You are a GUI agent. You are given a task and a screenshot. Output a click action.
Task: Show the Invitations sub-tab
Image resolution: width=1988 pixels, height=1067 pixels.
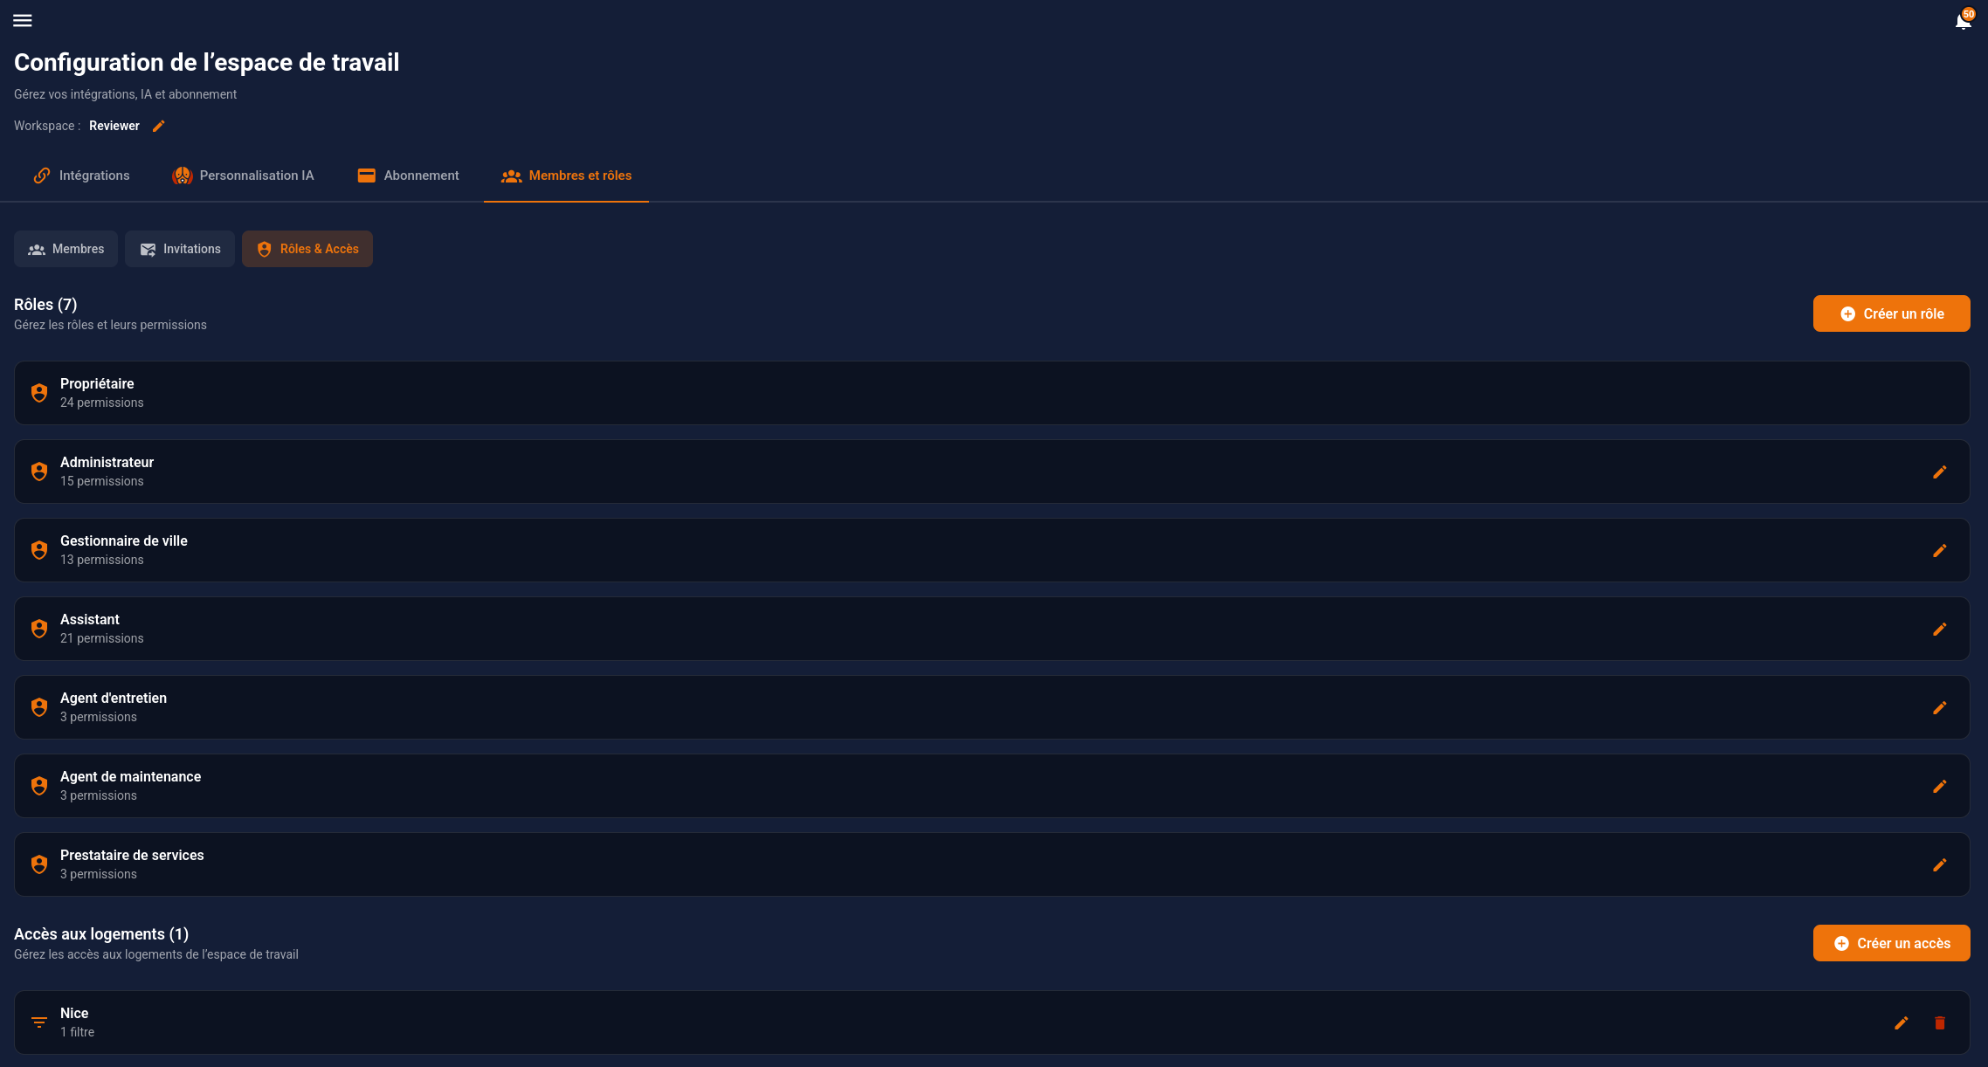tap(179, 249)
